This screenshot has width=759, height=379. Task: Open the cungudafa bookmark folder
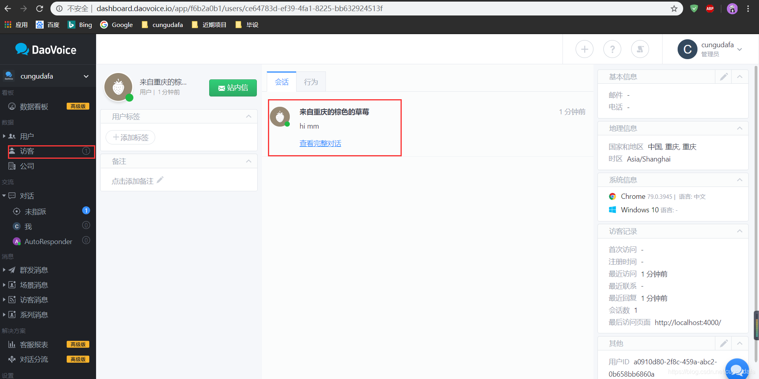[162, 25]
